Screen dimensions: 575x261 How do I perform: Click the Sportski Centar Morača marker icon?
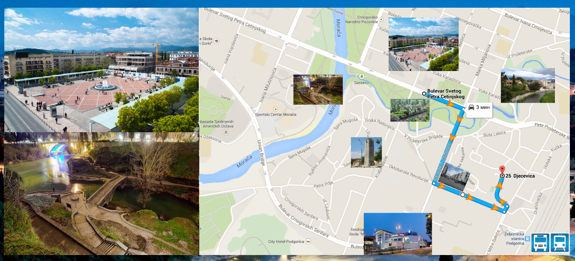click(276, 109)
